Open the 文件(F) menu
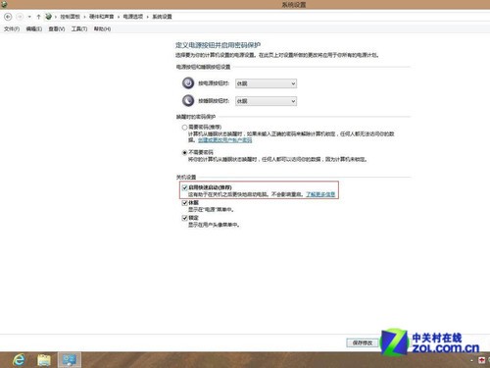490x368 pixels. click(12, 29)
